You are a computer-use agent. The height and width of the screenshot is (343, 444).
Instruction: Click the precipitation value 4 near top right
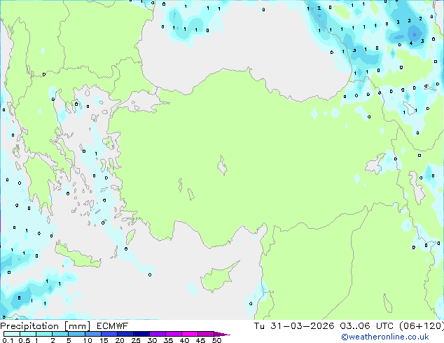[411, 43]
